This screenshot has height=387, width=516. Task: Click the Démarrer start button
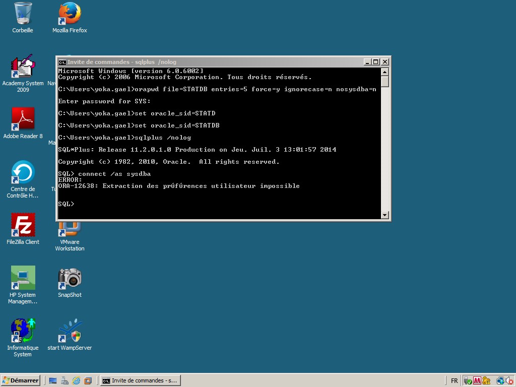(21, 380)
